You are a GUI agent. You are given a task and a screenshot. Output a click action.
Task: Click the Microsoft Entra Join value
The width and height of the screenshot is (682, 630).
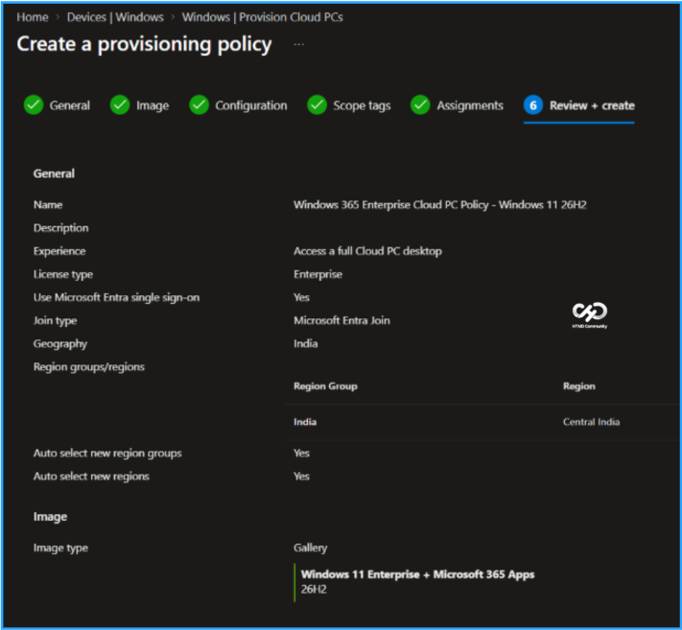coord(341,320)
